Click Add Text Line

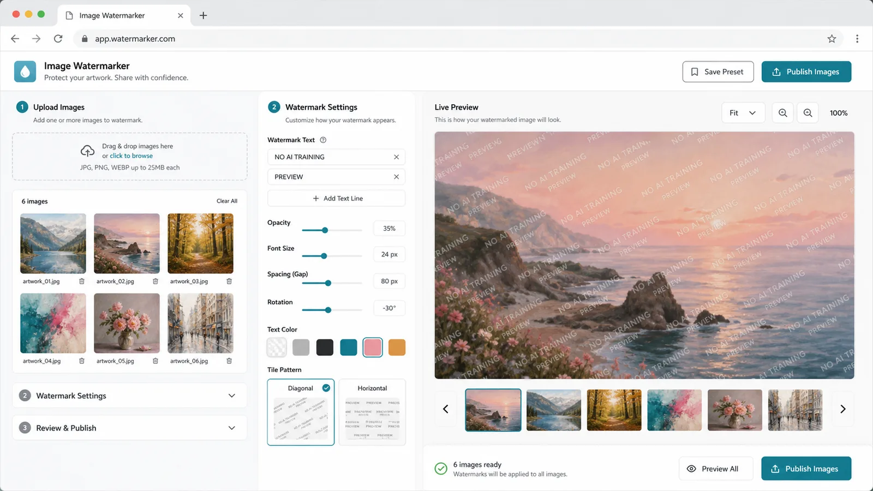[337, 199]
